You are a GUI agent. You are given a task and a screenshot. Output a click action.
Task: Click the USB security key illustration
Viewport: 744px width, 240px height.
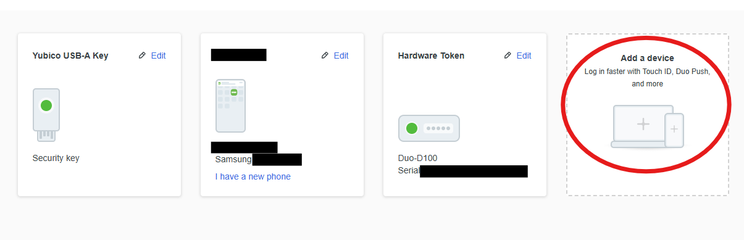[46, 115]
